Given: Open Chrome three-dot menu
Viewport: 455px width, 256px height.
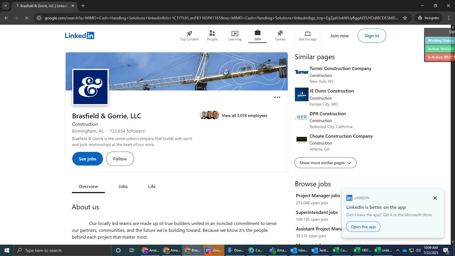Looking at the screenshot, I should click(x=449, y=18).
